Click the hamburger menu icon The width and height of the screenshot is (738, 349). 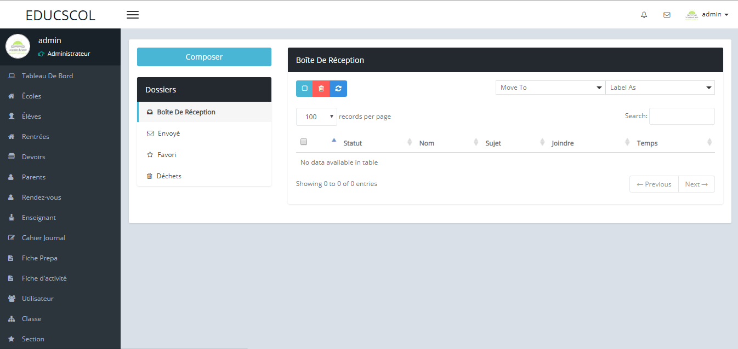tap(133, 15)
